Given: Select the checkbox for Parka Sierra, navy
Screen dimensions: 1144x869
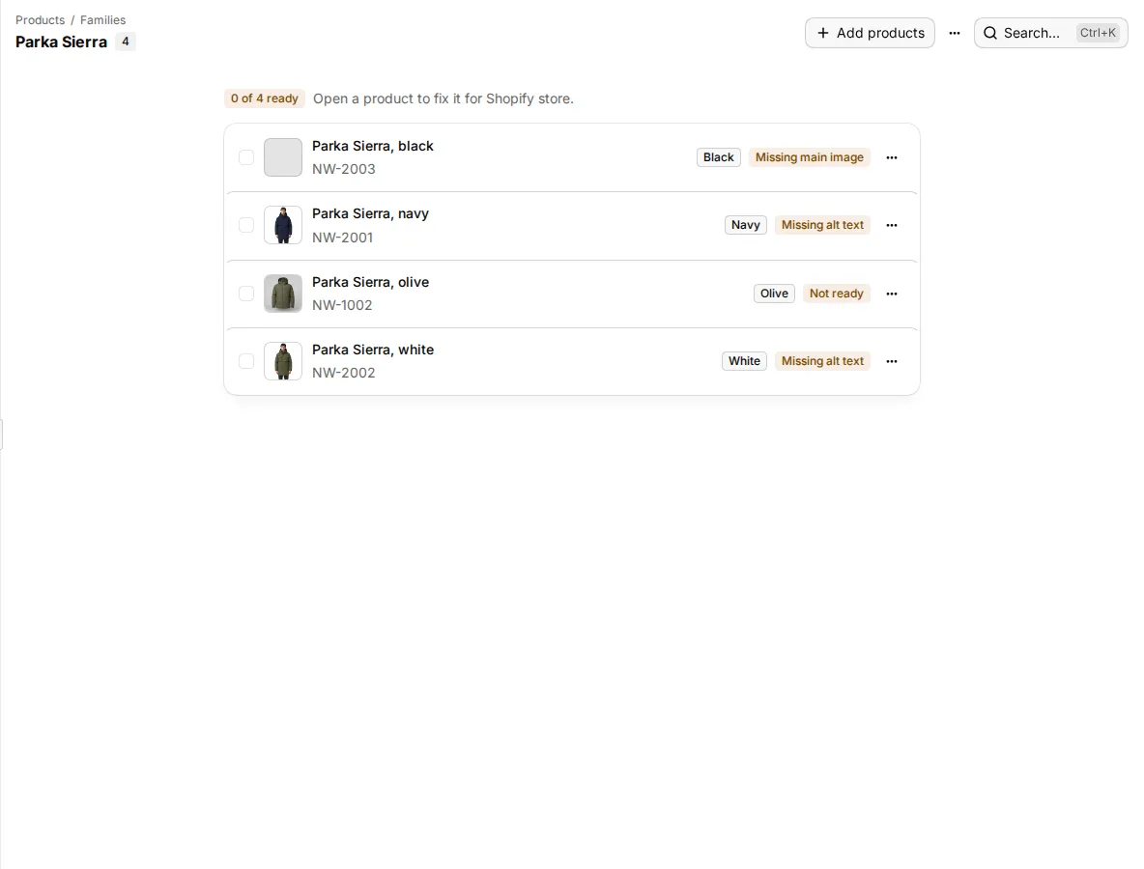Looking at the screenshot, I should tap(246, 225).
